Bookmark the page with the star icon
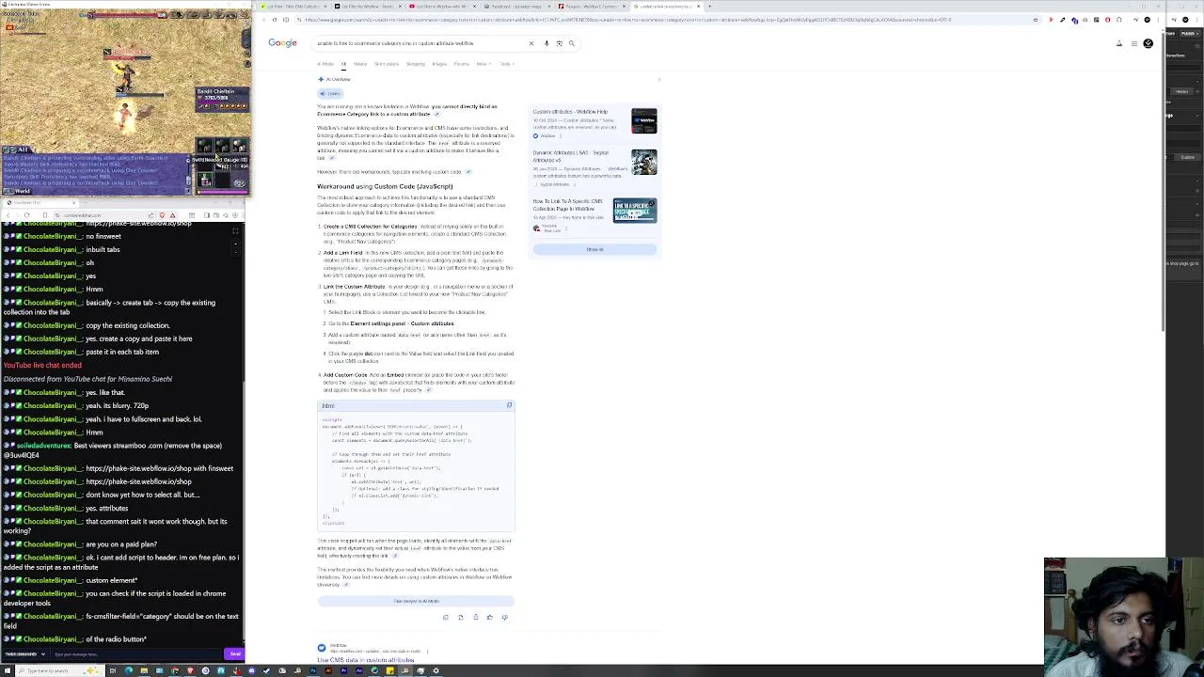The height and width of the screenshot is (677, 1204). [1036, 20]
